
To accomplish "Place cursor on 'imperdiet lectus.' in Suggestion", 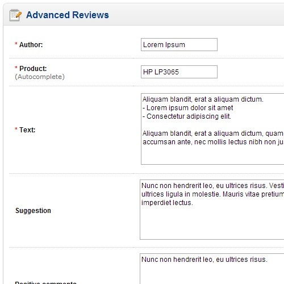I will [x=167, y=203].
